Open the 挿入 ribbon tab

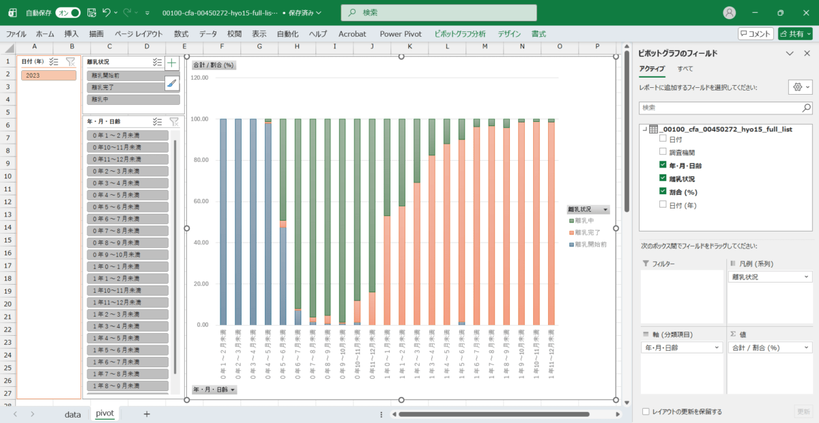click(71, 33)
